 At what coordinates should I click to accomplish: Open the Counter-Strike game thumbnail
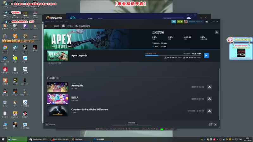click(x=58, y=111)
